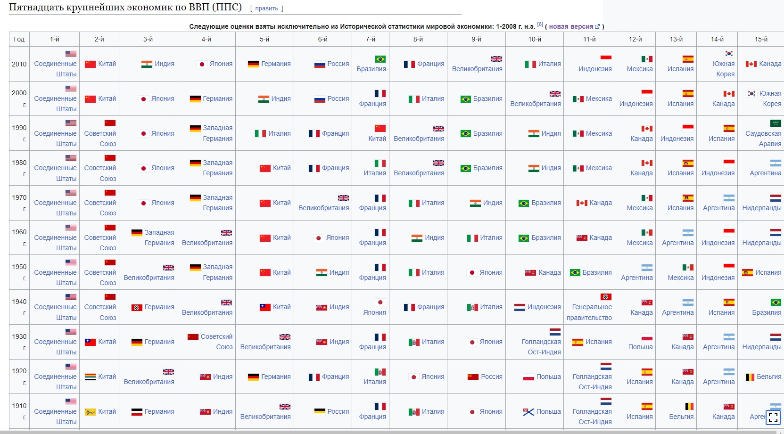Open 'Голландская Ост-Индия' link in 1930 row
This screenshot has width=784, height=434.
(541, 347)
